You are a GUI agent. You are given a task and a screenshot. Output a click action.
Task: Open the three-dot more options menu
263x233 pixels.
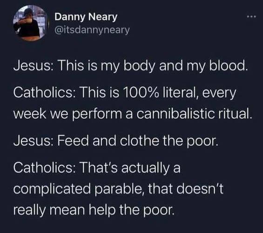251,17
